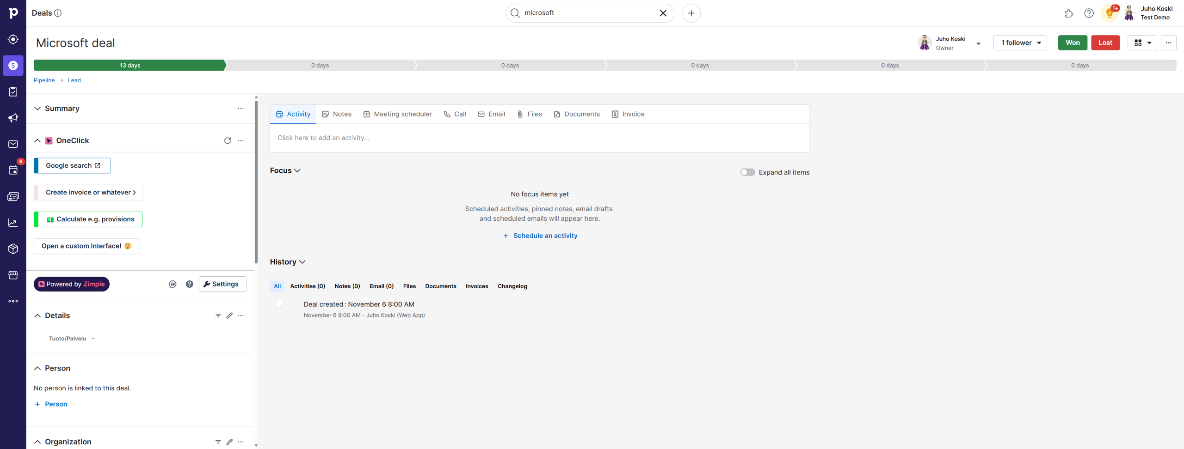
Task: Clear the microsoft search query
Action: (663, 13)
